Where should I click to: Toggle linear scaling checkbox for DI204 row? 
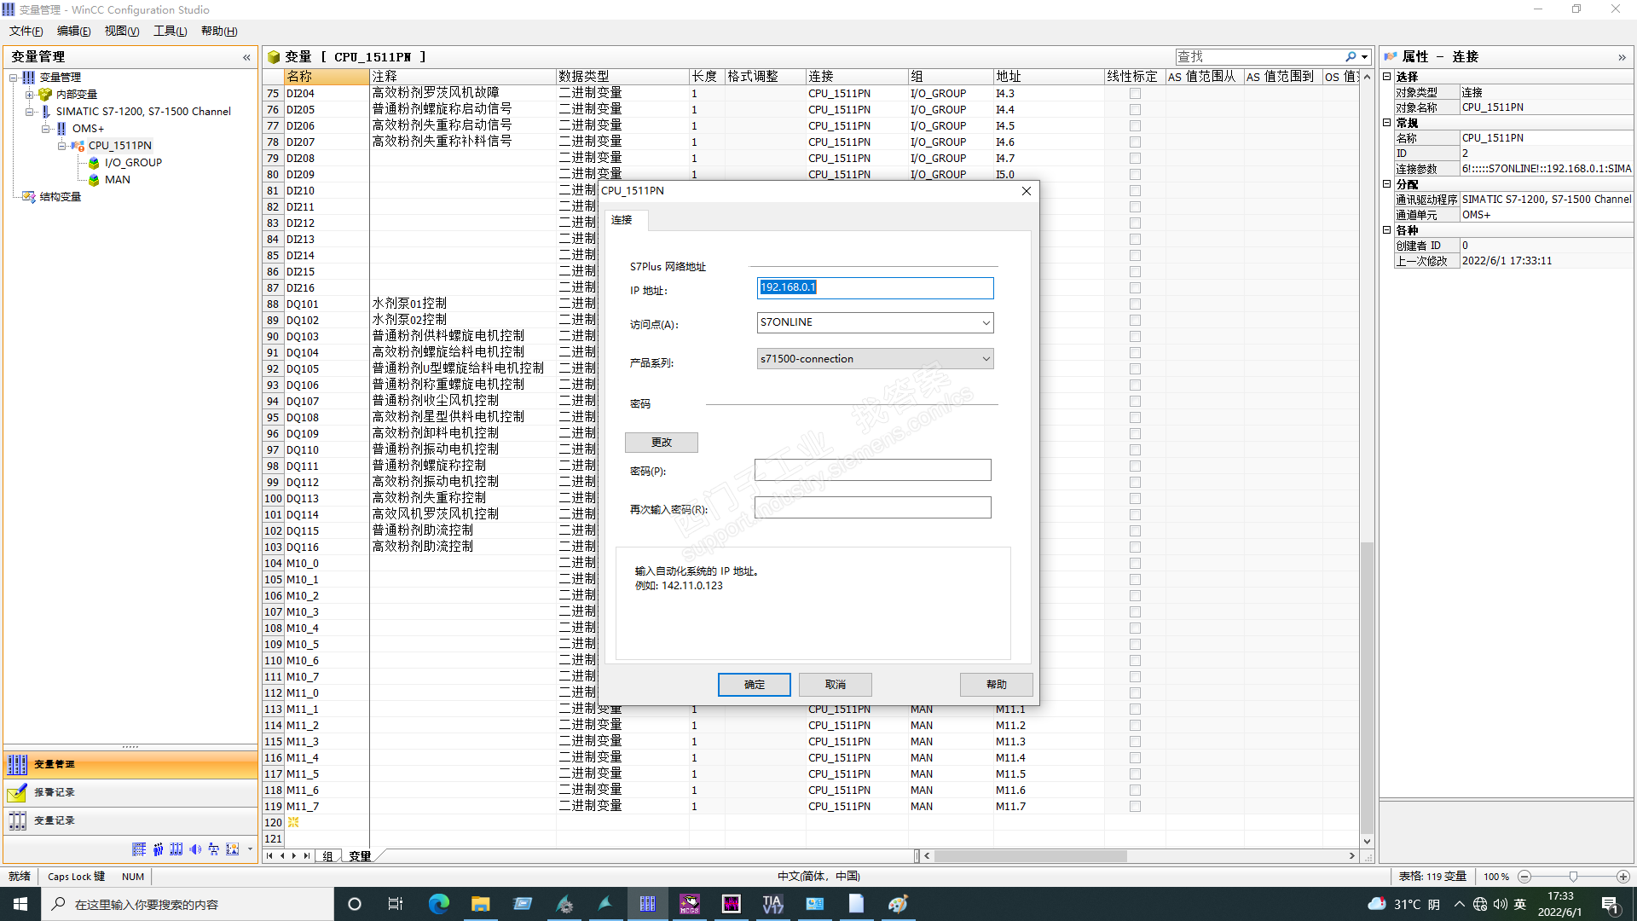pyautogui.click(x=1135, y=94)
